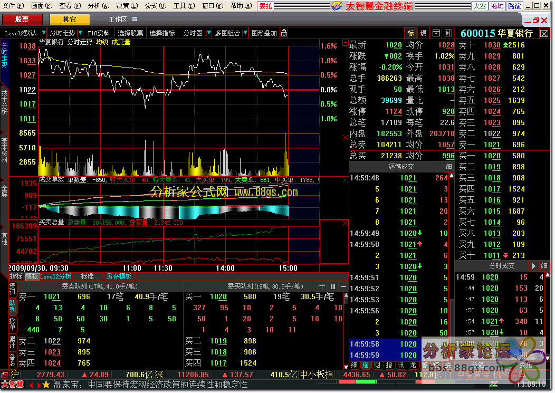Select the 讯 tab under trade list
This screenshot has height=393, width=555.
(400, 365)
